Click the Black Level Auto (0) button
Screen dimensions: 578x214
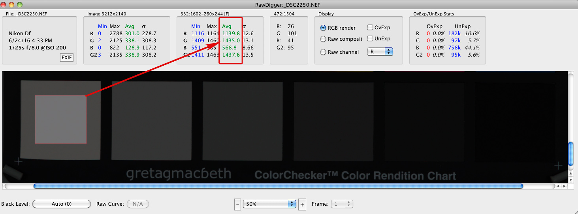tap(62, 204)
